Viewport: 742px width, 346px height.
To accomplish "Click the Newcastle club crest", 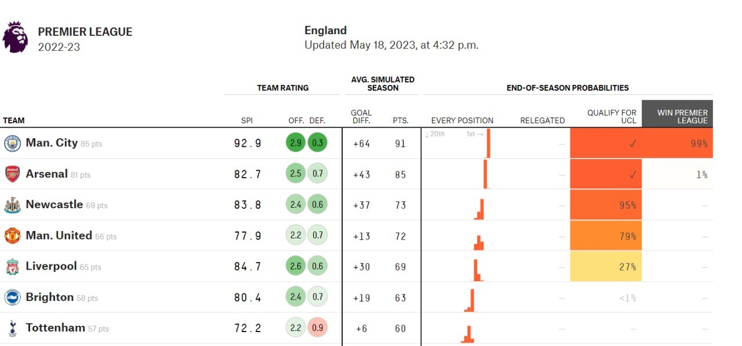I will click(12, 205).
